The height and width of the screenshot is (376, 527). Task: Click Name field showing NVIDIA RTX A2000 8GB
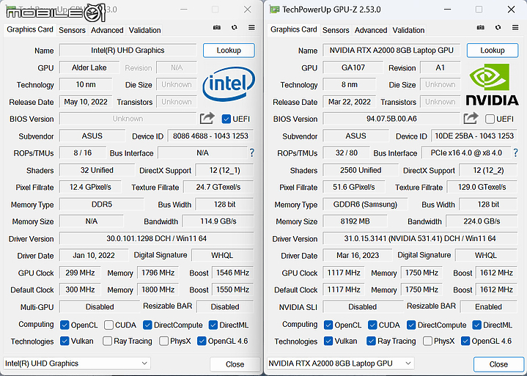pos(391,51)
